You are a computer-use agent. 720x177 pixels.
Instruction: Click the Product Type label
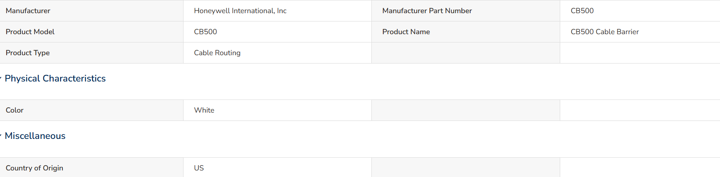coord(28,53)
